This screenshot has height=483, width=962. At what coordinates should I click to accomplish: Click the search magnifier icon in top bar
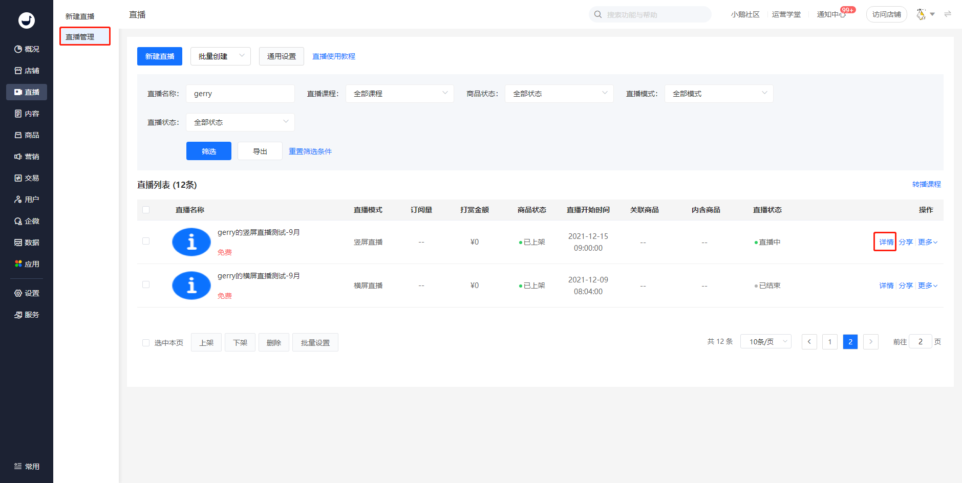[597, 14]
